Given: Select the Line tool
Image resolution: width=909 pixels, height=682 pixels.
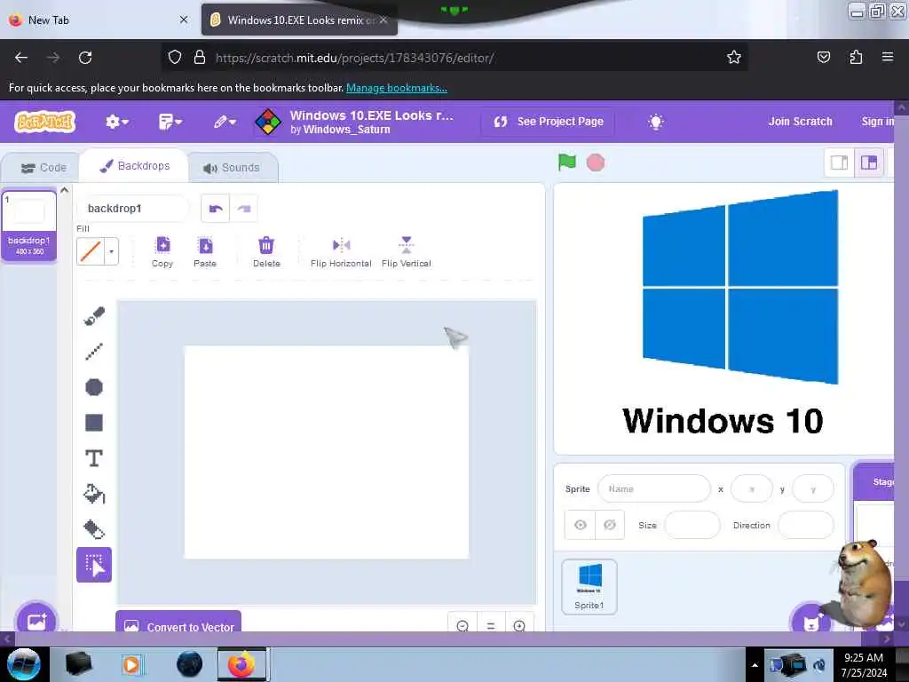Looking at the screenshot, I should (94, 352).
